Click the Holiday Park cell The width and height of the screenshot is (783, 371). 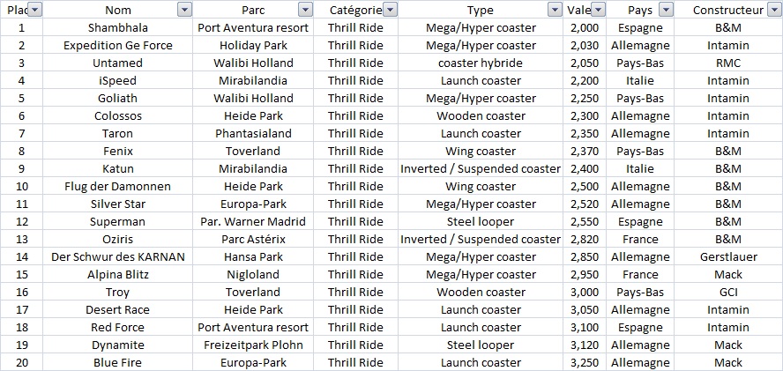[x=253, y=46]
